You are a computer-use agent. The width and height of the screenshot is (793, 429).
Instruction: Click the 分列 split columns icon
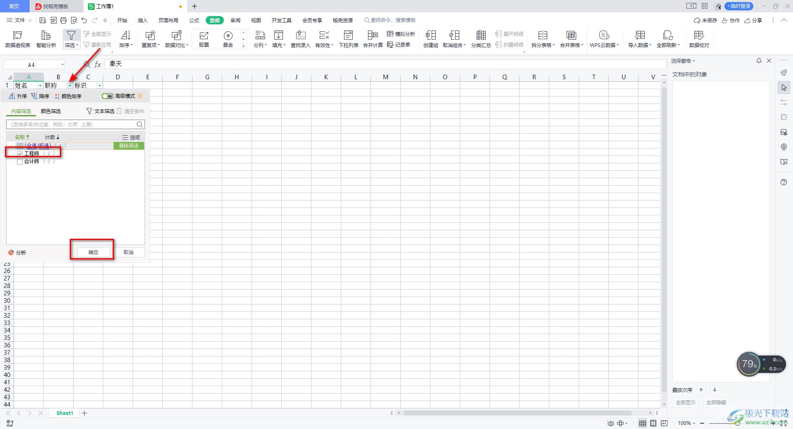tap(260, 35)
